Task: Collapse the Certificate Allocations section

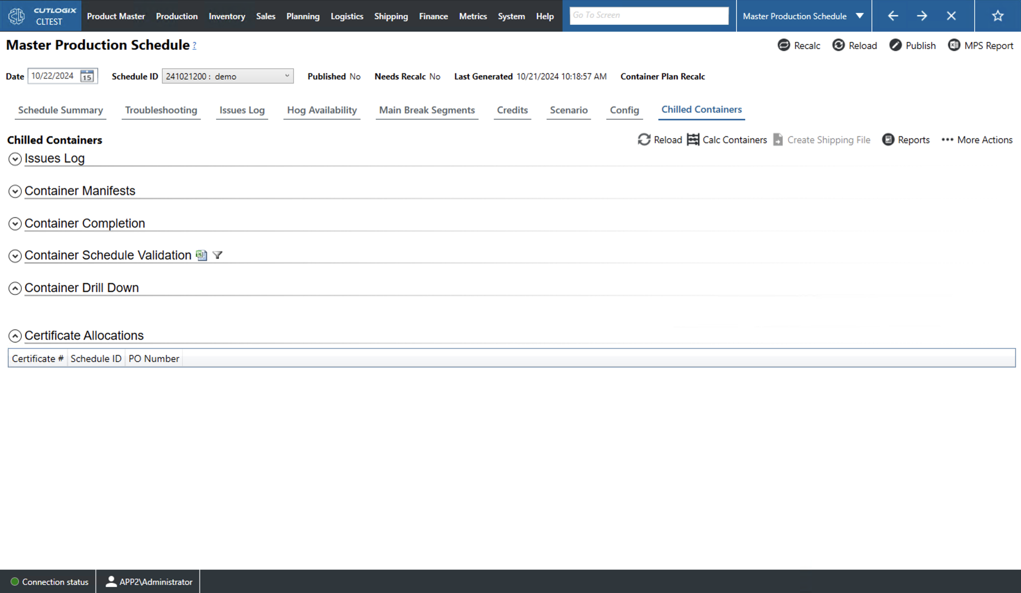Action: coord(15,336)
